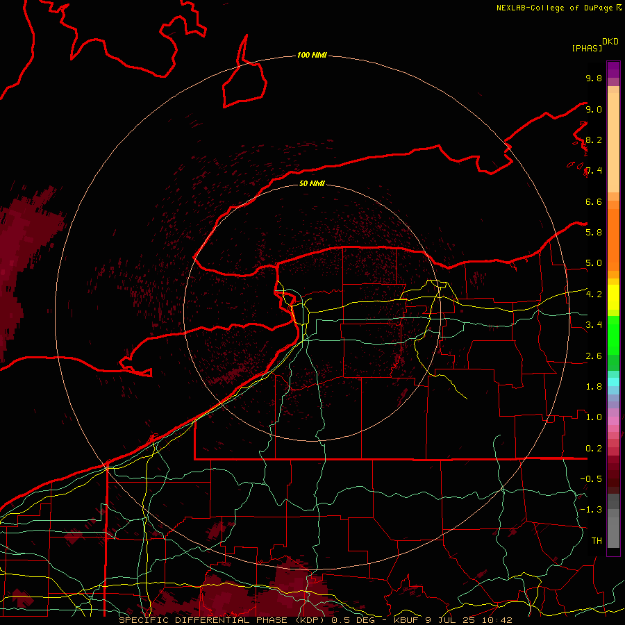Click the 8.2 color scale value
The width and height of the screenshot is (625, 625).
[594, 140]
